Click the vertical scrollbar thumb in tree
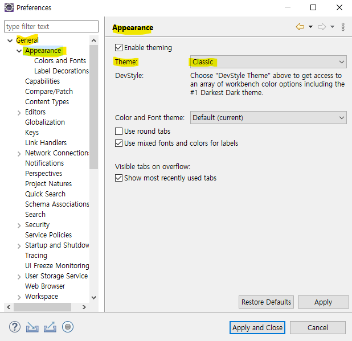The height and width of the screenshot is (341, 352). (x=93, y=107)
